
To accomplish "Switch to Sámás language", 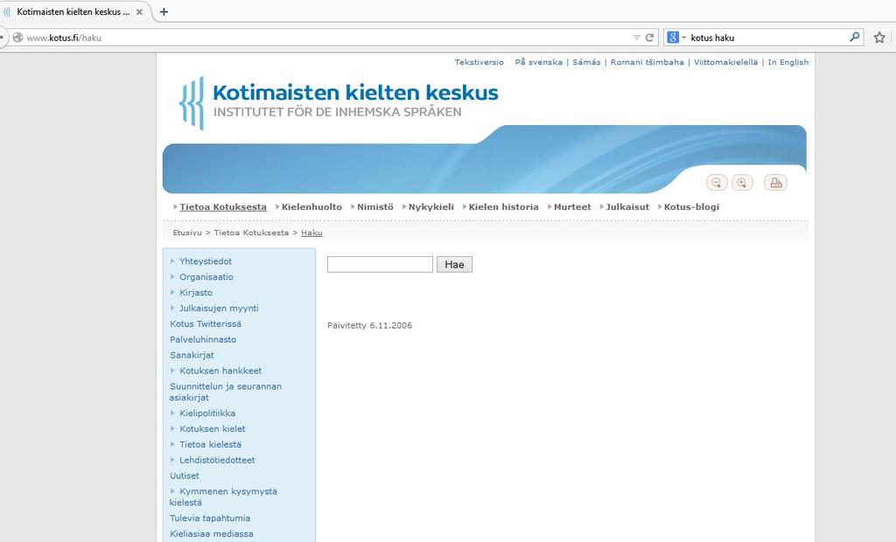I will tap(586, 62).
